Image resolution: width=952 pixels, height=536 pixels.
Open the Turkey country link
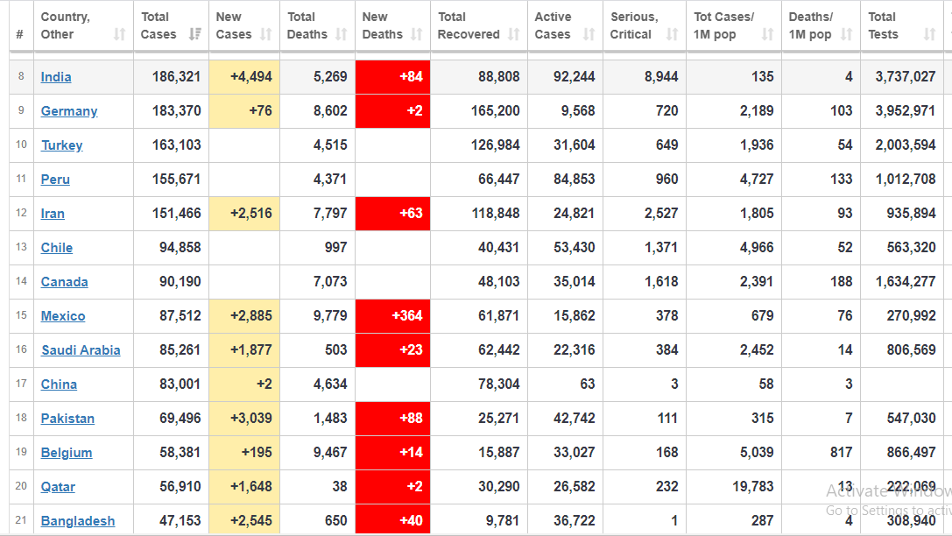[x=62, y=145]
